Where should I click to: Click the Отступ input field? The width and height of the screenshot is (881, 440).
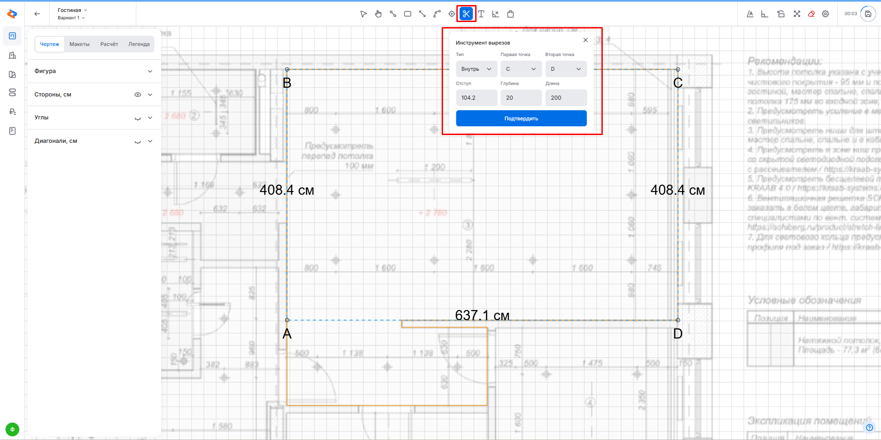click(476, 98)
